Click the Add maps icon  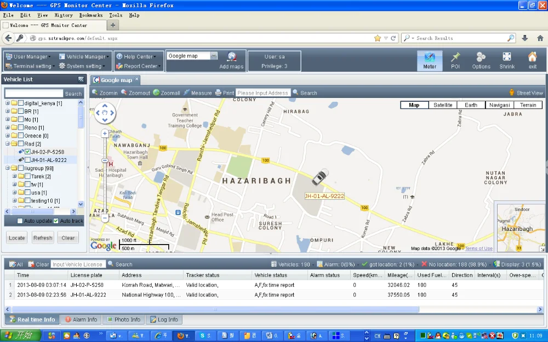click(231, 57)
